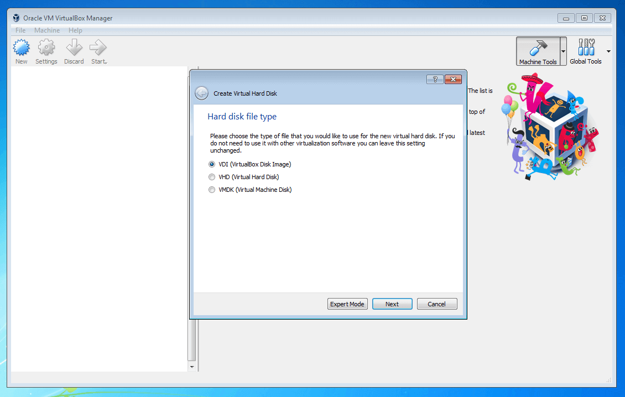The height and width of the screenshot is (397, 625).
Task: Click the help question mark button
Action: [435, 80]
